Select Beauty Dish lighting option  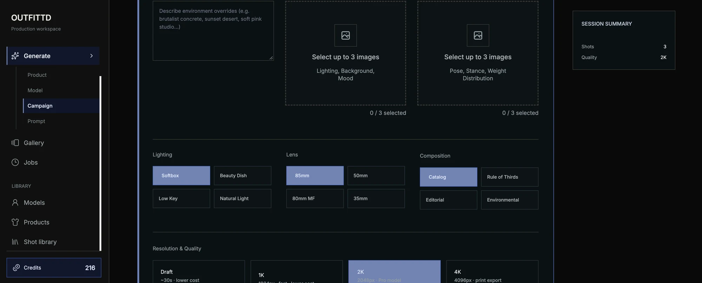[x=243, y=176]
